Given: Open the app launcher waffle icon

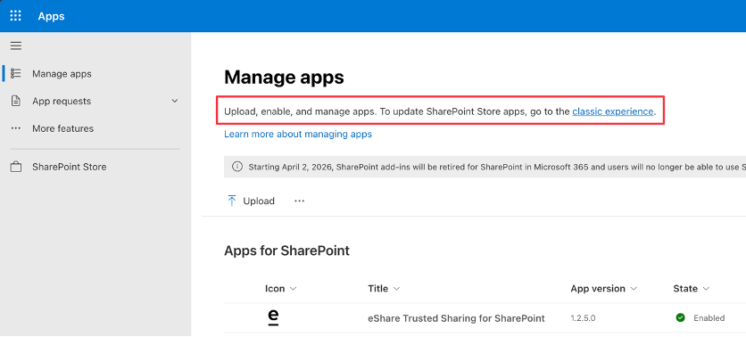Looking at the screenshot, I should point(16,16).
